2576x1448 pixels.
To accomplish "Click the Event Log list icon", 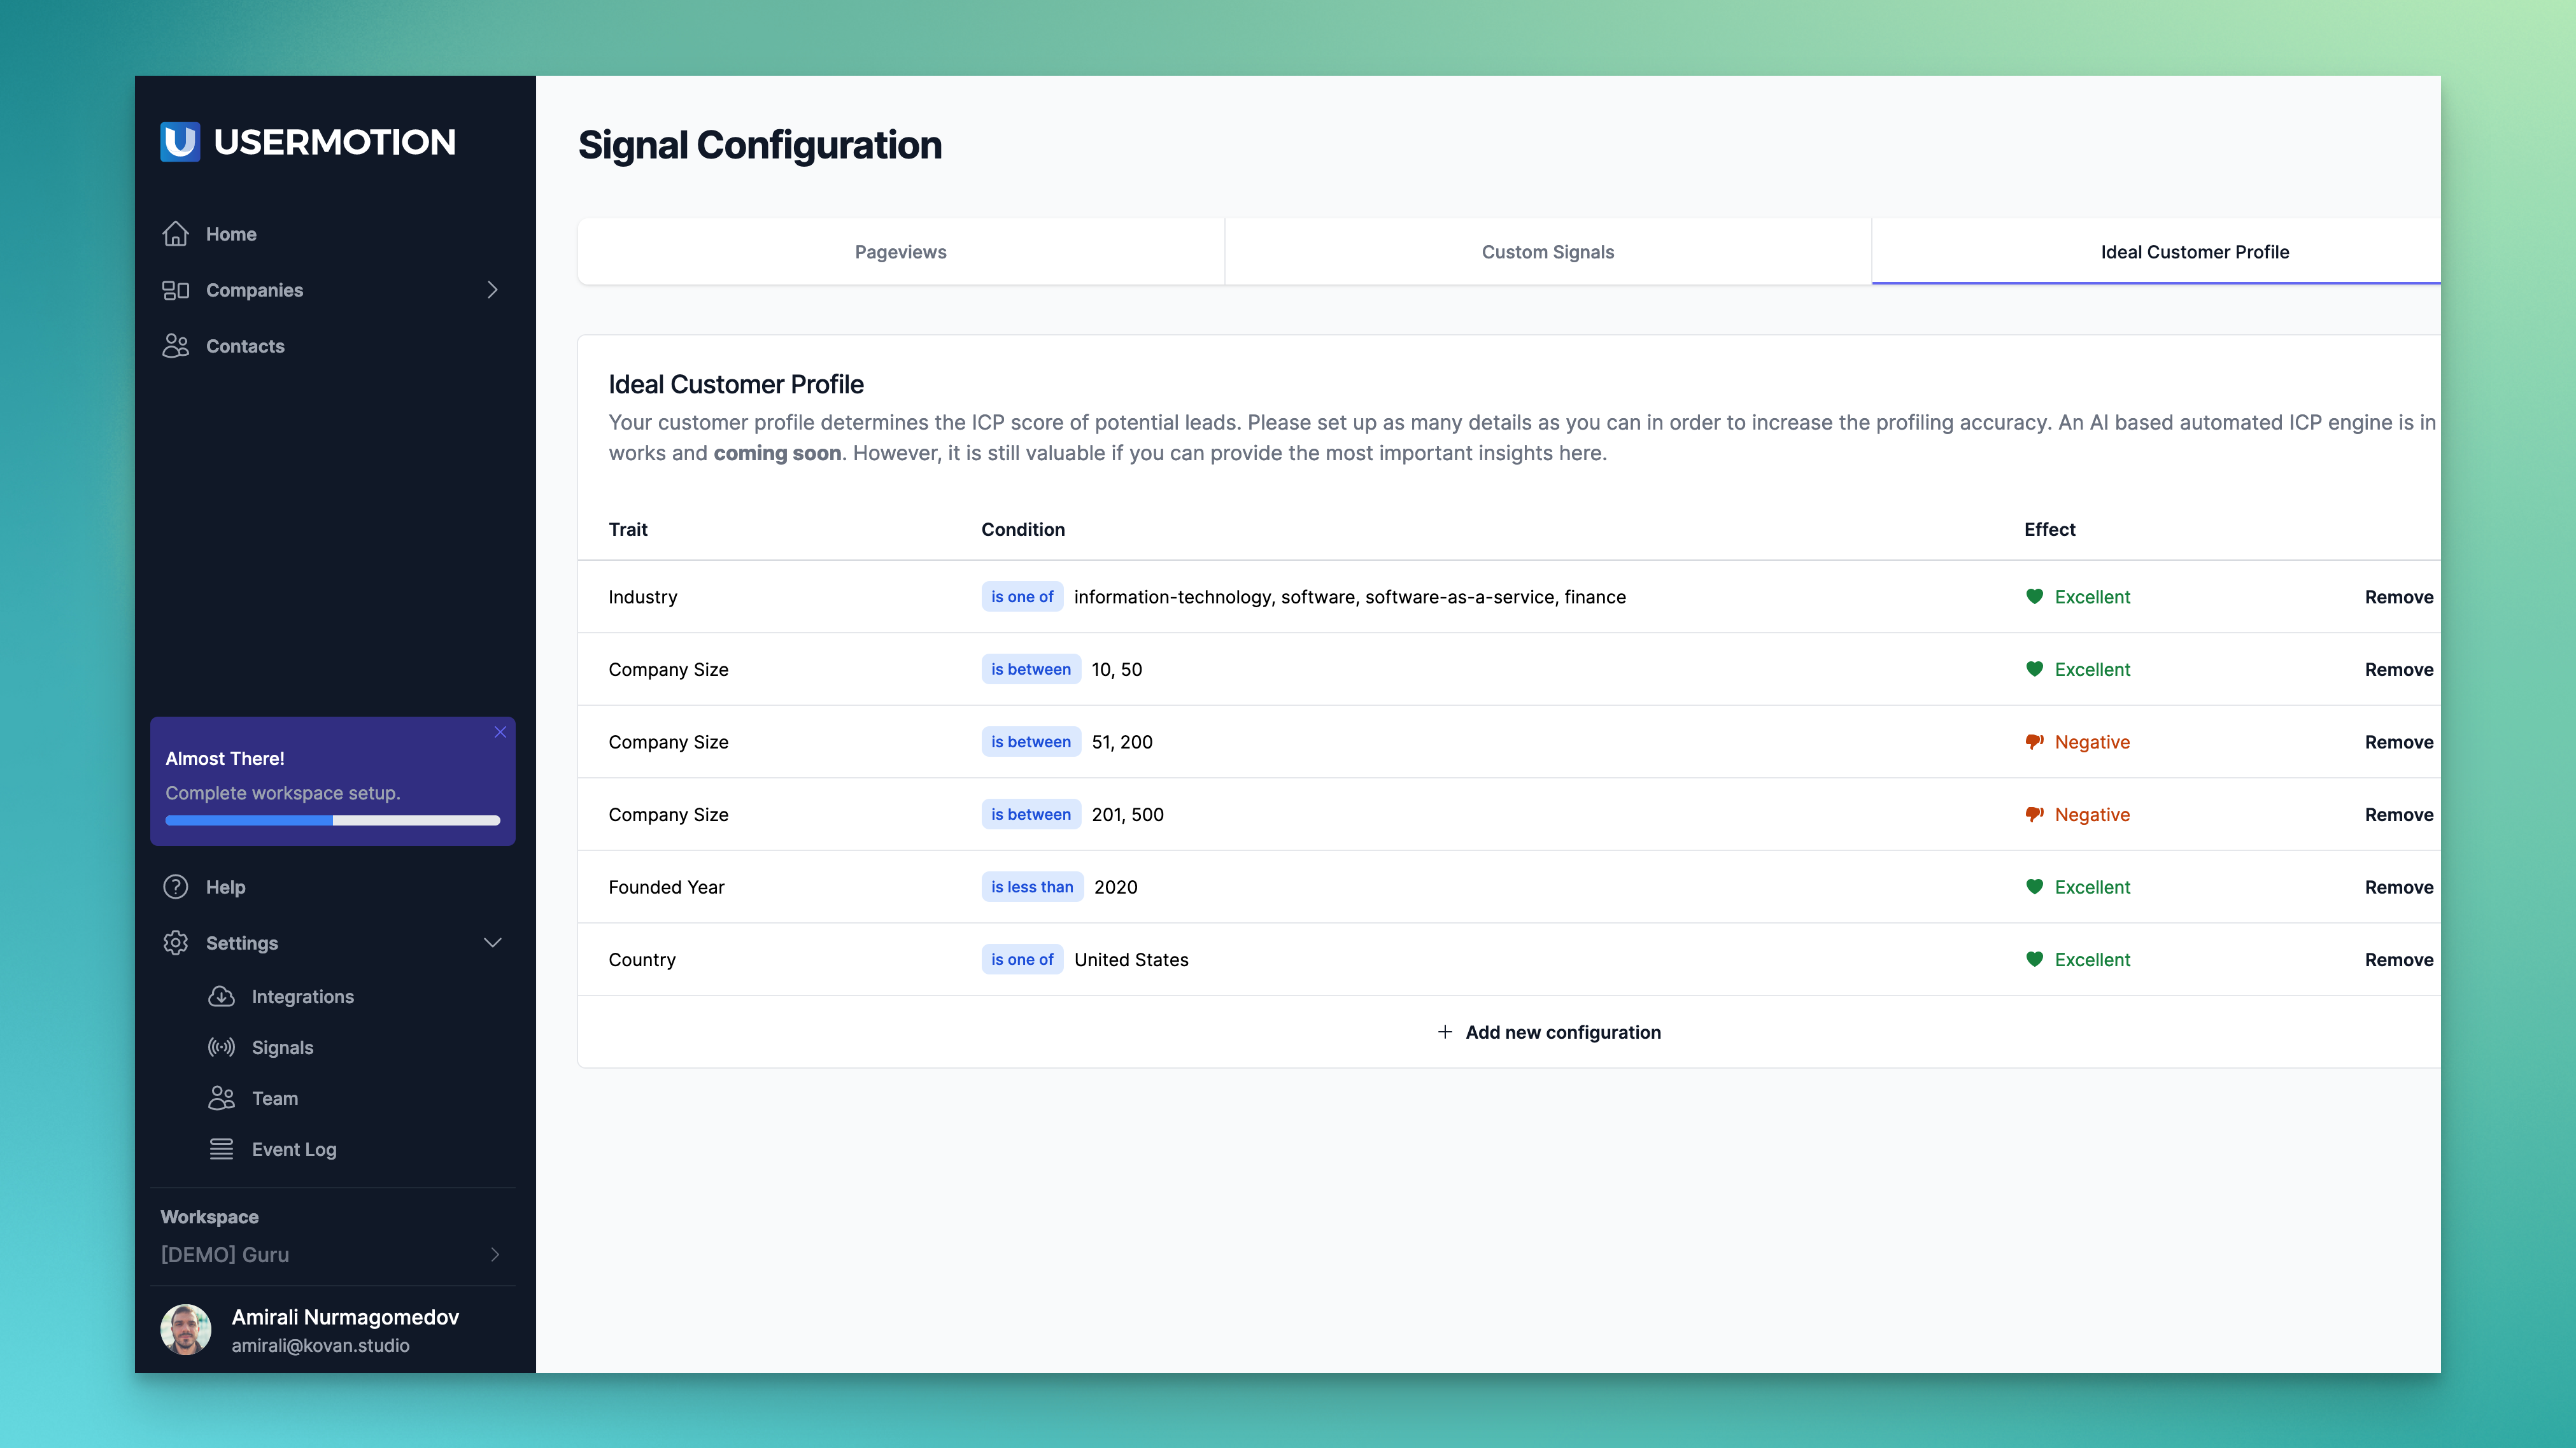I will pyautogui.click(x=221, y=1149).
